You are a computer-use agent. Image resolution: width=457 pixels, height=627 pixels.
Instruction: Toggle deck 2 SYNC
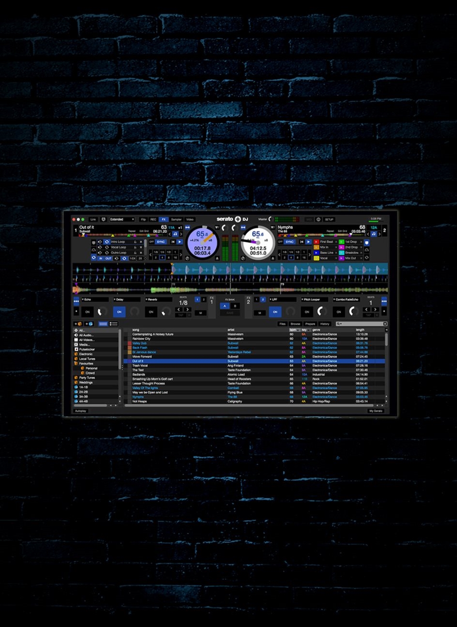pos(289,242)
